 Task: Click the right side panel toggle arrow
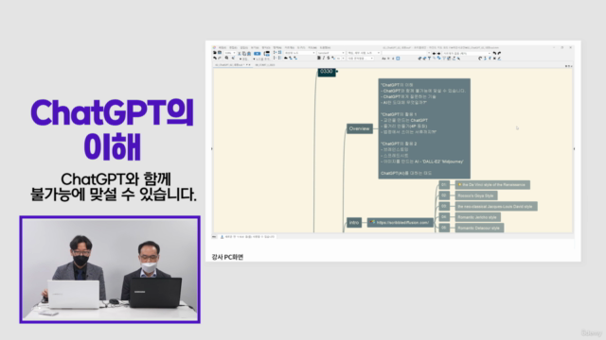click(574, 149)
